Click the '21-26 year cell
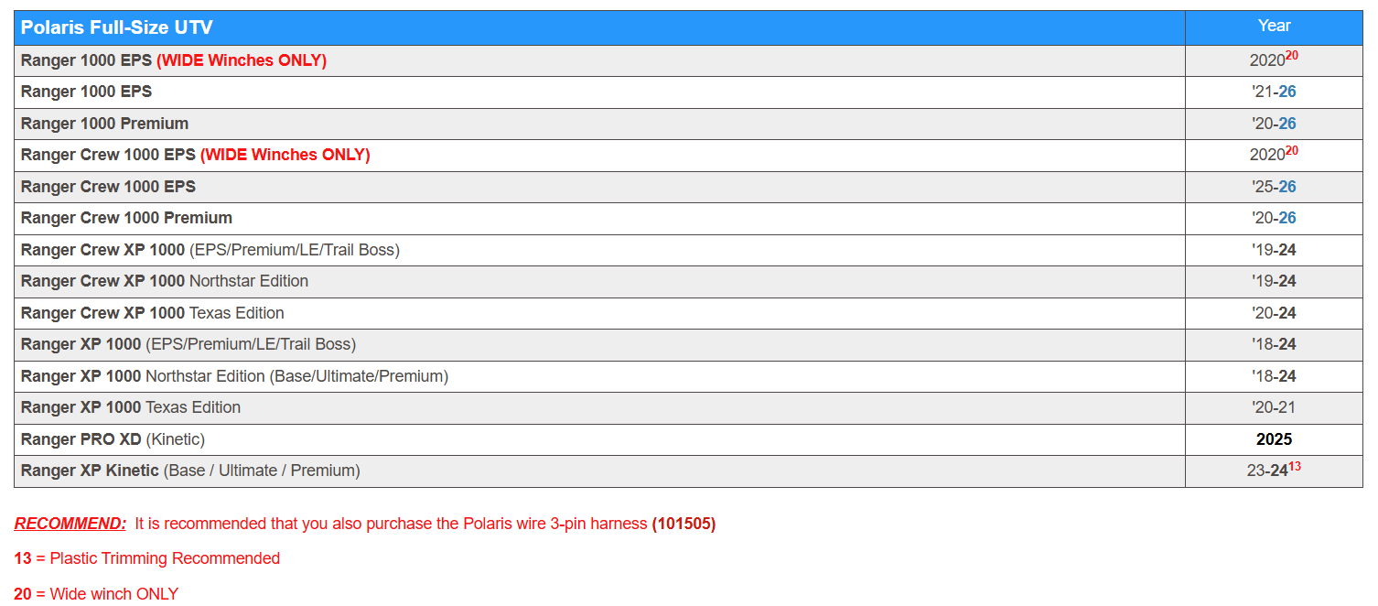 tap(1274, 92)
